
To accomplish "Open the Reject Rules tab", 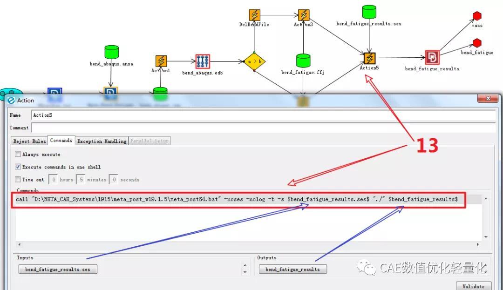I will (x=29, y=141).
